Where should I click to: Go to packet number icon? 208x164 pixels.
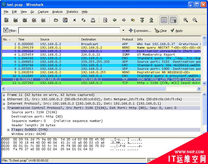[133, 20]
